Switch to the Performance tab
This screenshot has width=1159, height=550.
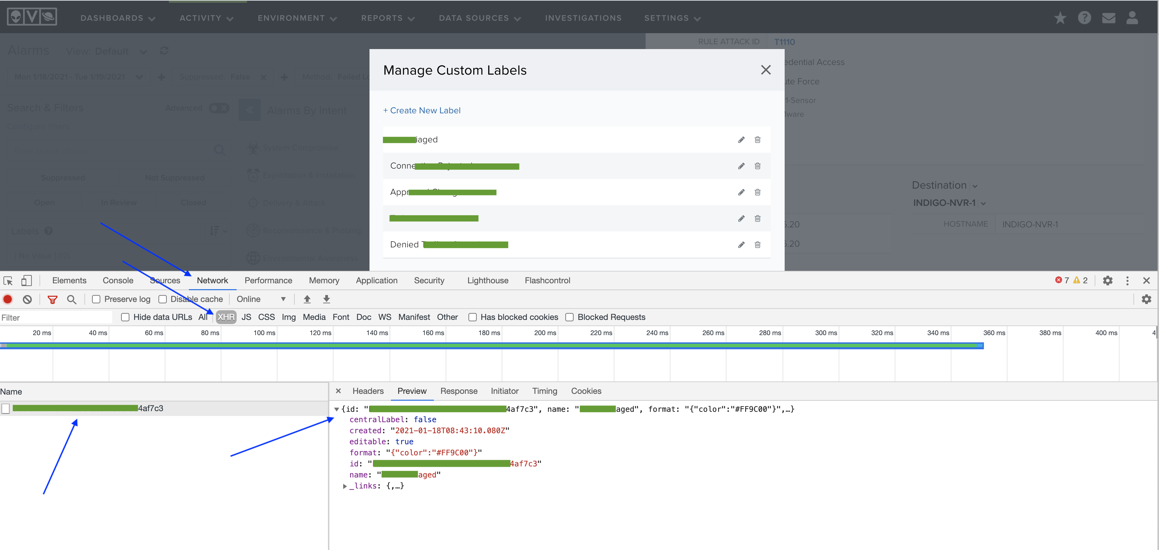click(268, 281)
